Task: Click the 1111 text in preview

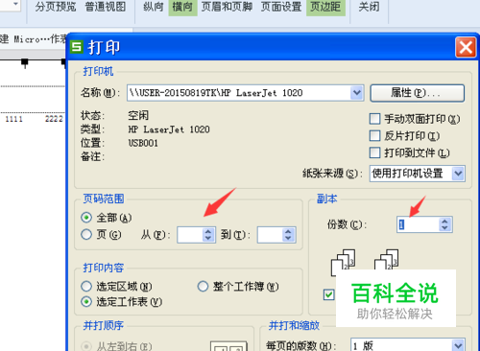Action: [14, 119]
